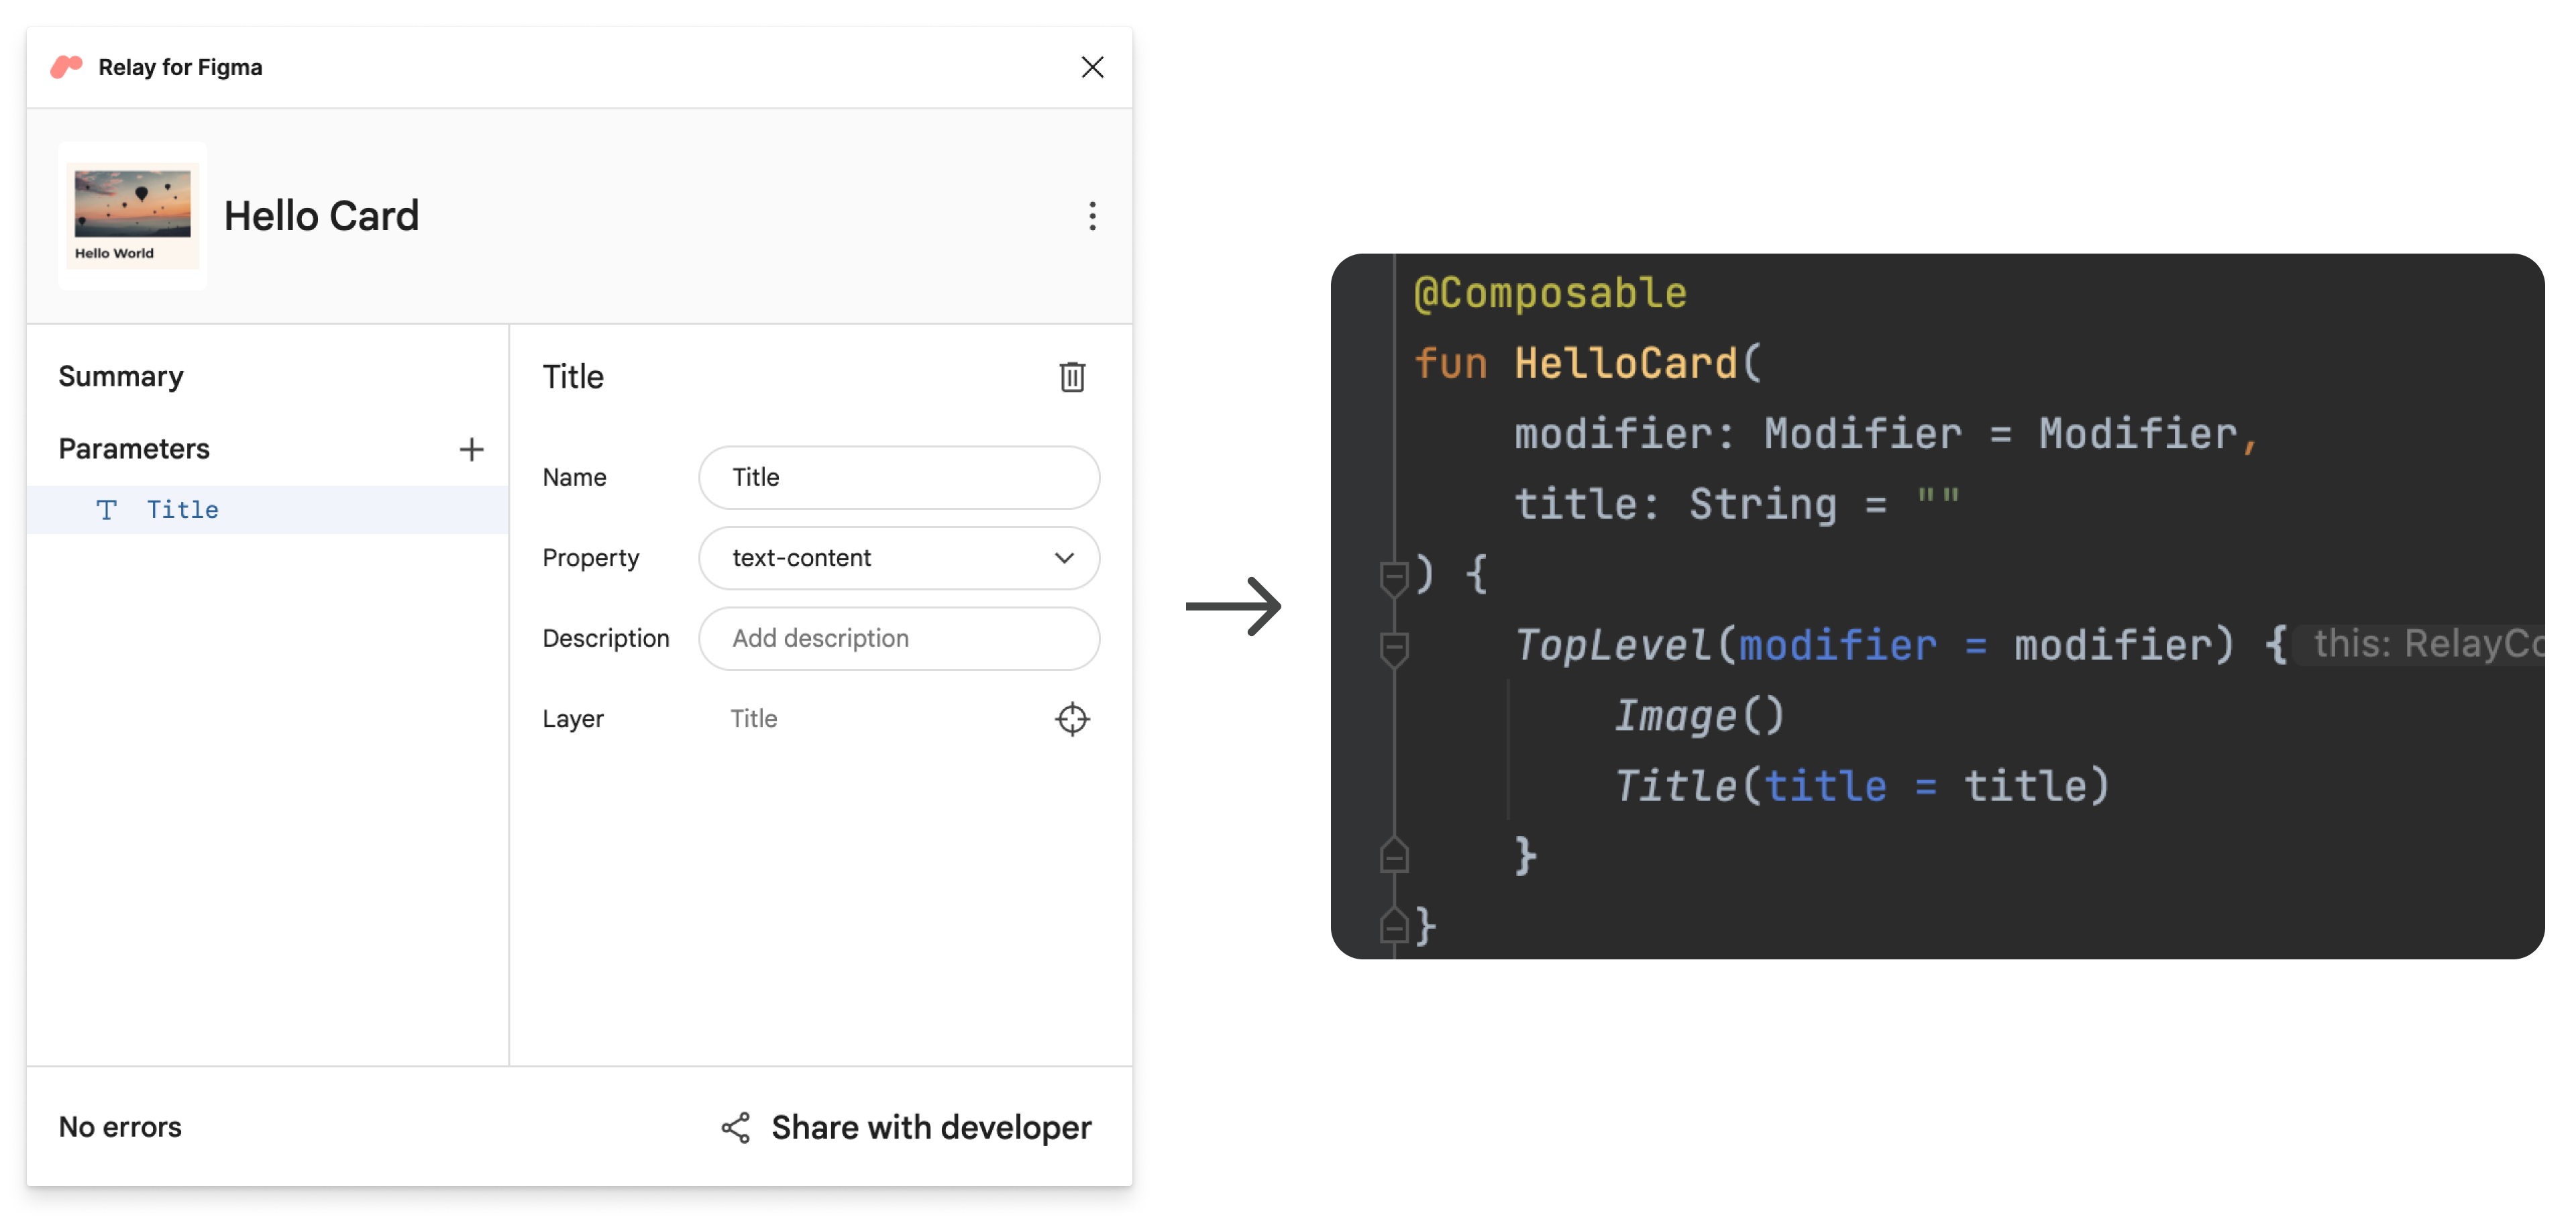Screen dimensions: 2576x1221
Task: Click the Layer name Title field
Action: (x=753, y=716)
